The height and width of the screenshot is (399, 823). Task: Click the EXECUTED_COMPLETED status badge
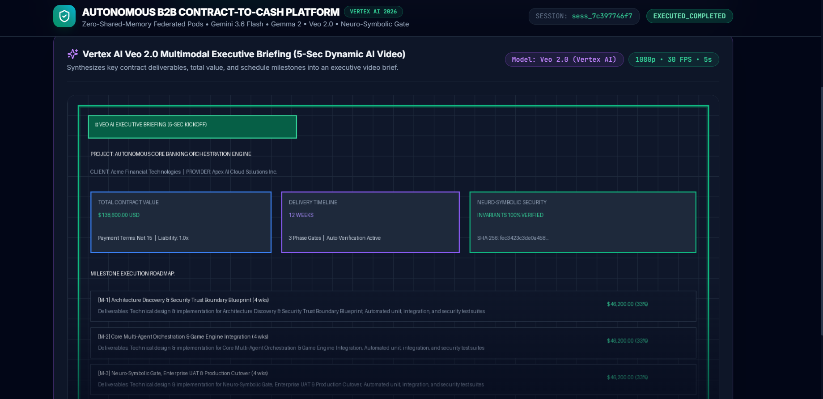pyautogui.click(x=689, y=16)
